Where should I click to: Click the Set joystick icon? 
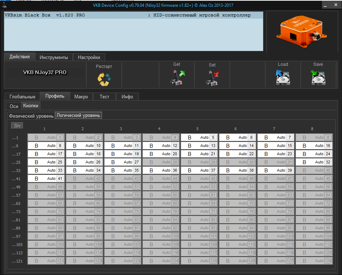click(212, 78)
